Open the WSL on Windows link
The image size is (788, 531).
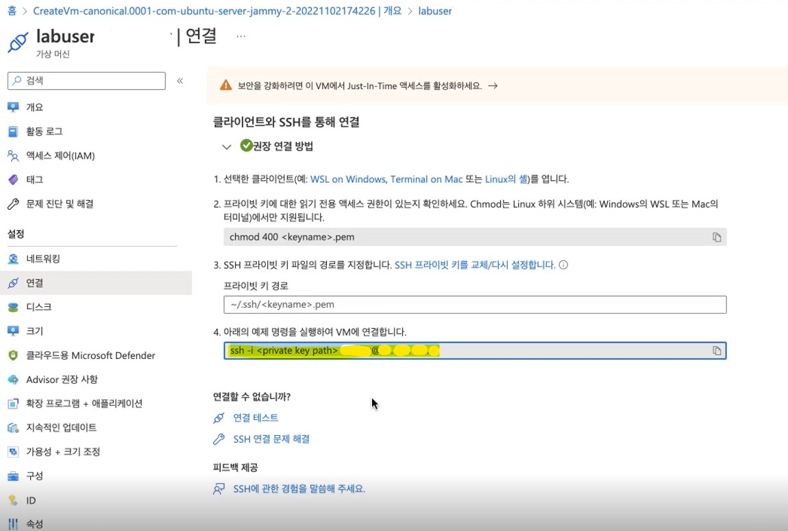[x=348, y=180]
